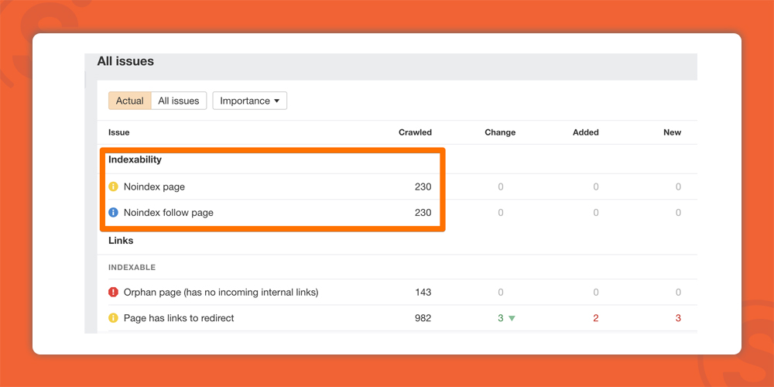
Task: Click the red Added value 2
Action: click(596, 318)
